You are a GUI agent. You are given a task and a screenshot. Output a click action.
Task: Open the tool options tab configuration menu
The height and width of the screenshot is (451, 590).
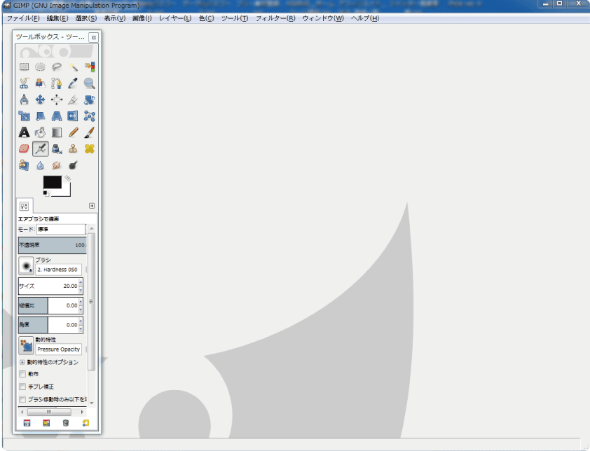click(x=92, y=206)
